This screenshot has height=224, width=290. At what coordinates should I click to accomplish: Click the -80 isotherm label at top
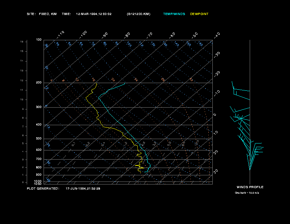127,36
